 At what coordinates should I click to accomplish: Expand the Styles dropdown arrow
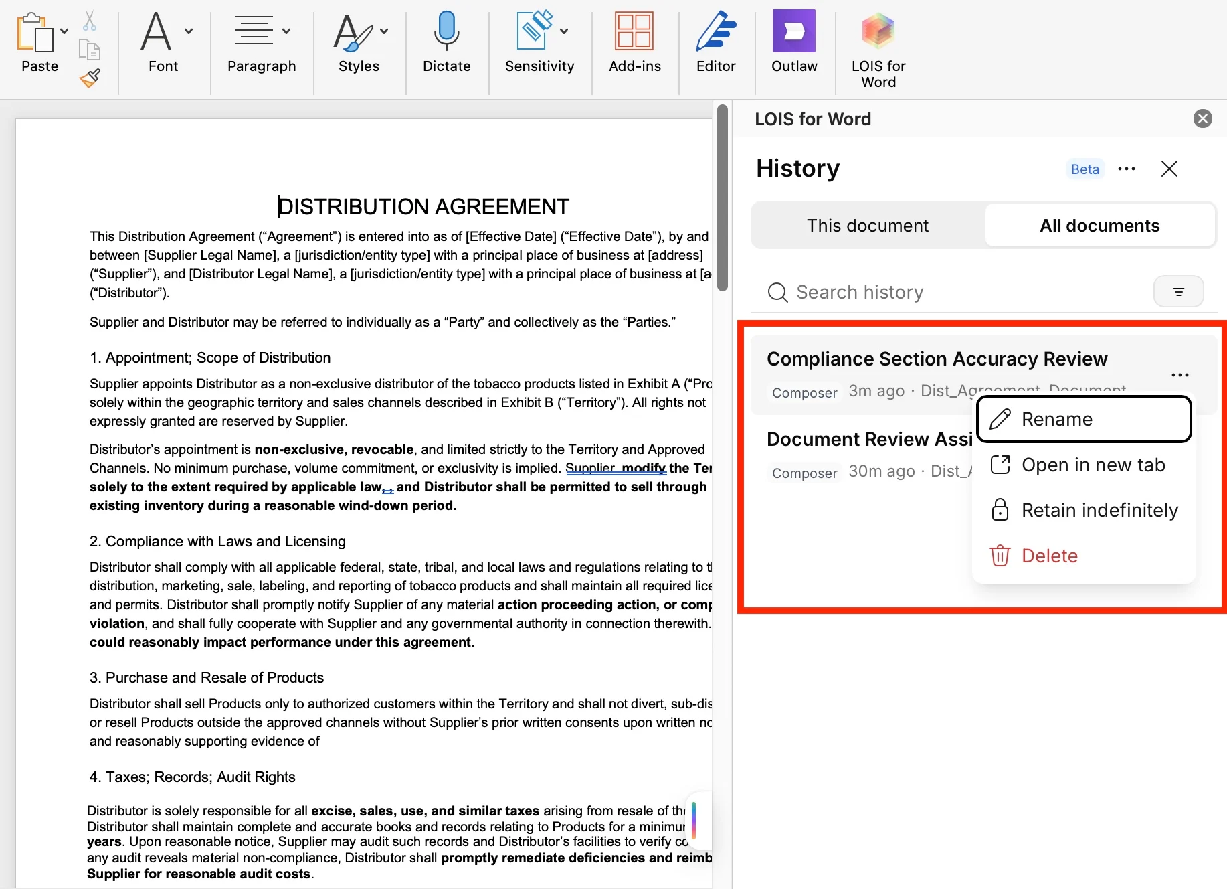tap(384, 31)
